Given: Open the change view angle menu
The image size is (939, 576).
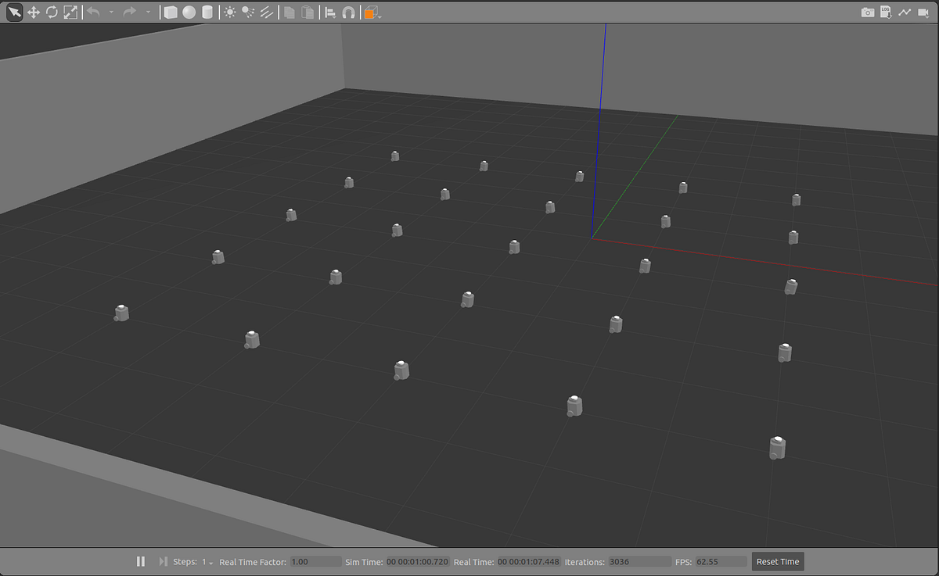Looking at the screenshot, I should 369,12.
